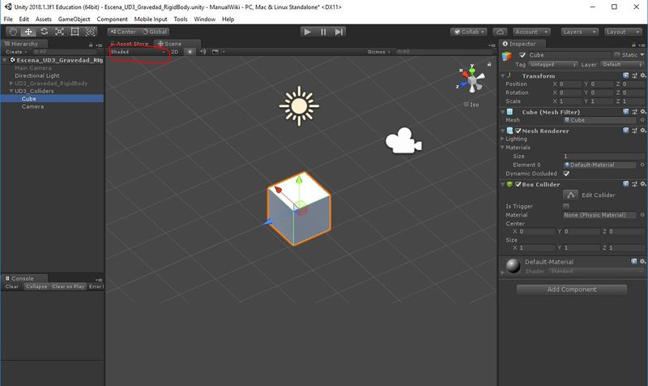The width and height of the screenshot is (648, 386).
Task: Select the Rotate tool
Action: (44, 32)
